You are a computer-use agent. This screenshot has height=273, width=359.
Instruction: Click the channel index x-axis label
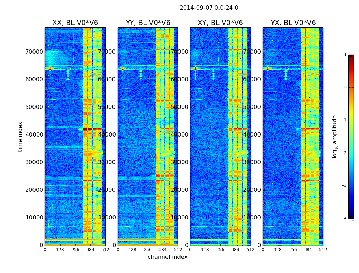[168, 257]
